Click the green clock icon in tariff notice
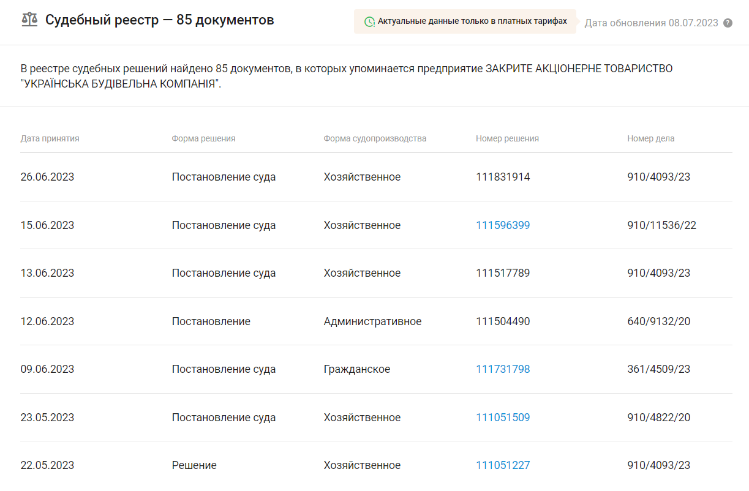The height and width of the screenshot is (491, 749). tap(369, 21)
